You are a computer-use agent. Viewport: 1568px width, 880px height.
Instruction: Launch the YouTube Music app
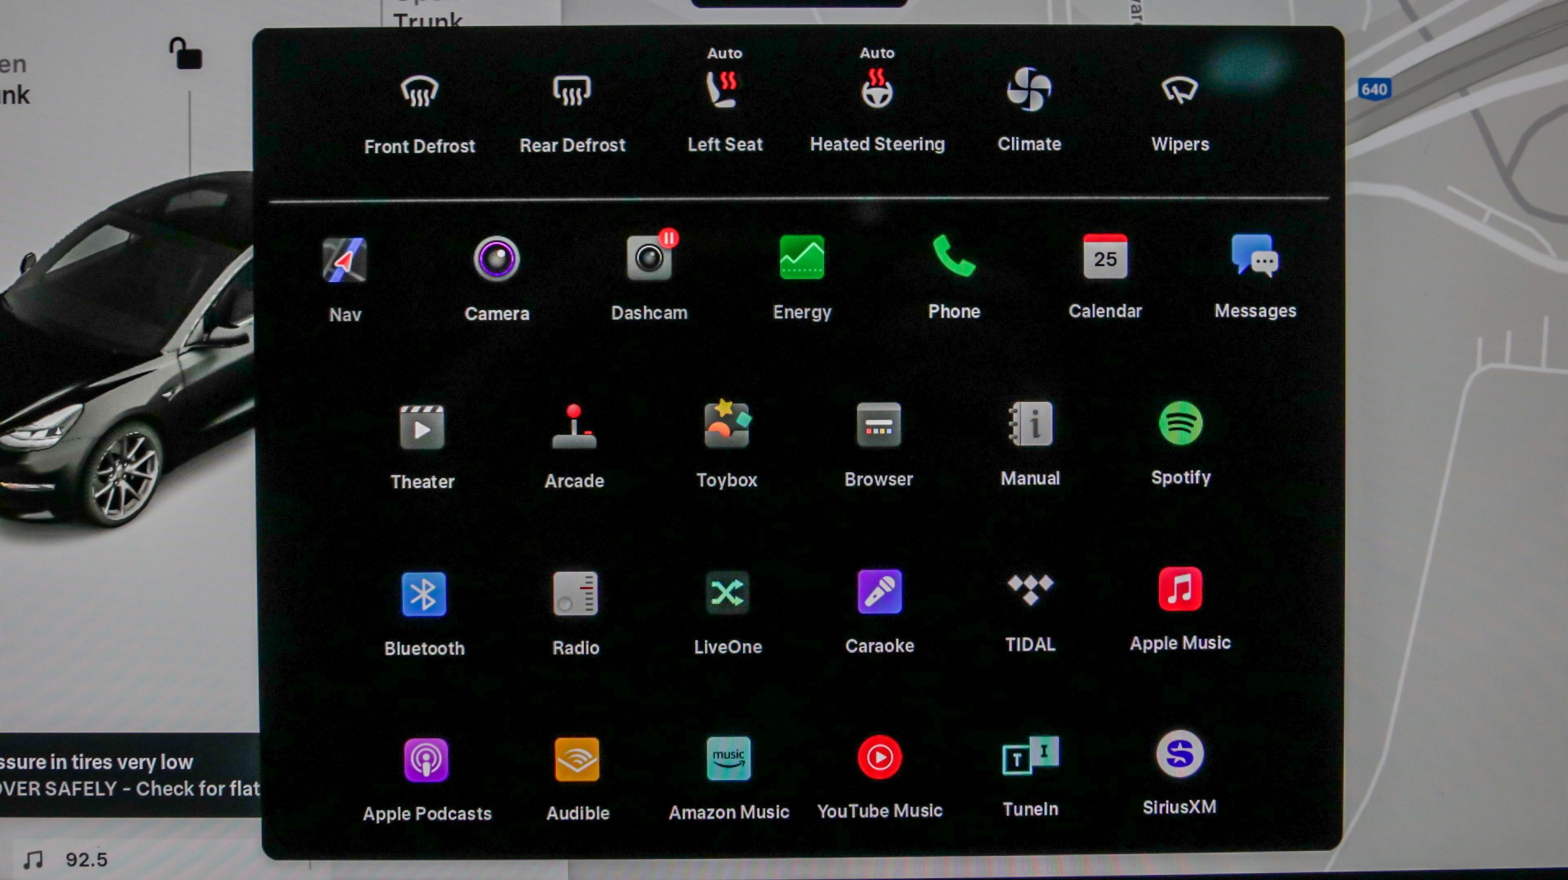pyautogui.click(x=879, y=758)
